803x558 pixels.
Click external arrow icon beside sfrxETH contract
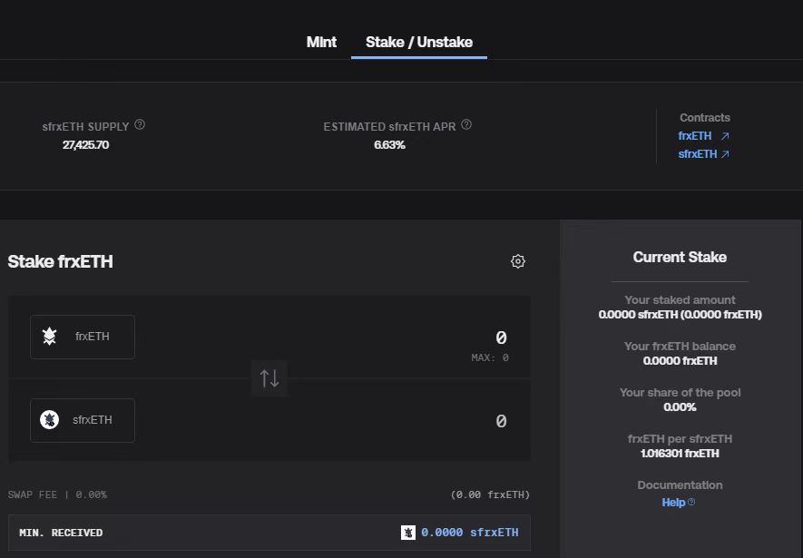(x=725, y=154)
